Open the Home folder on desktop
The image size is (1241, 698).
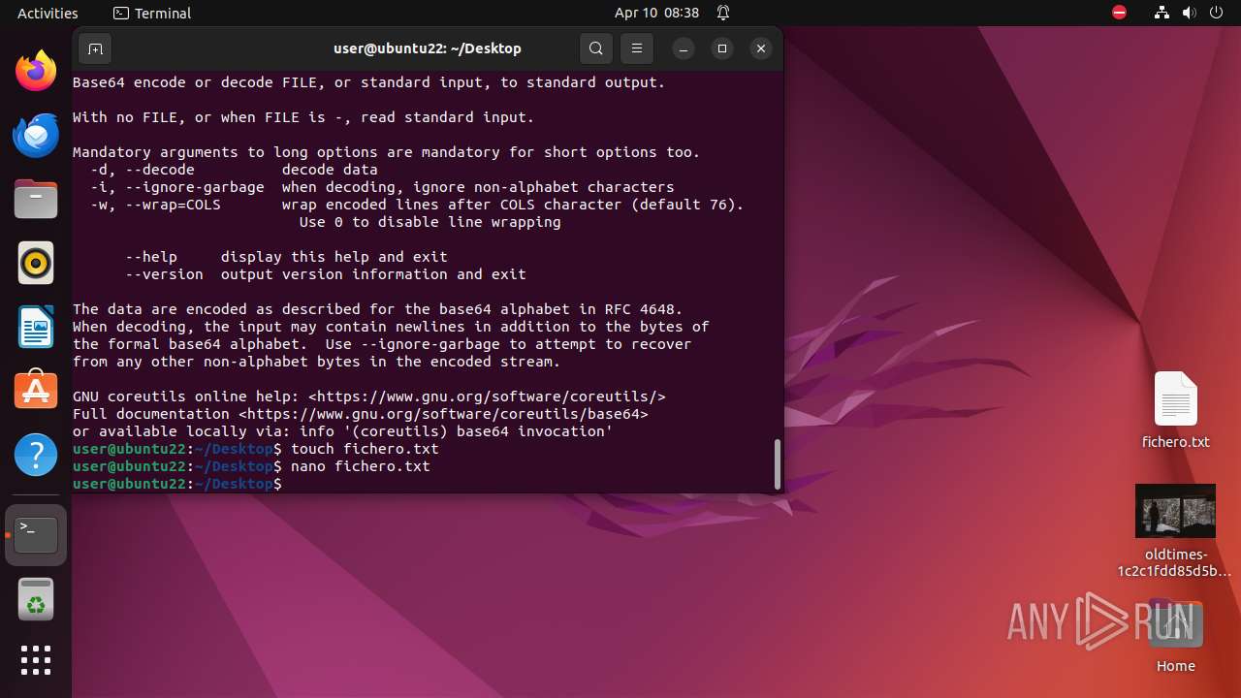coord(1175,636)
